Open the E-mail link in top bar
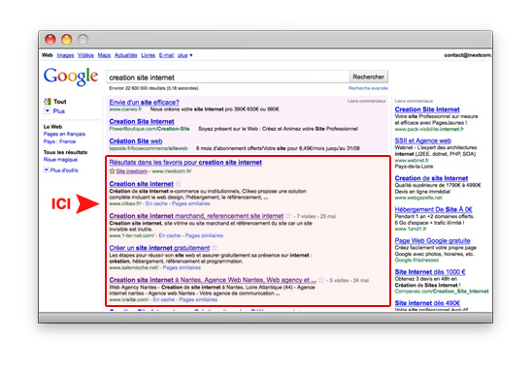 point(166,55)
